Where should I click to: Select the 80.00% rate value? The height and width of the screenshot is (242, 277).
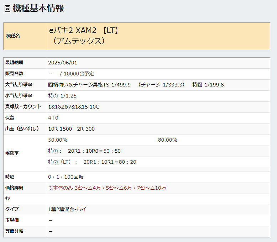coord(167,140)
